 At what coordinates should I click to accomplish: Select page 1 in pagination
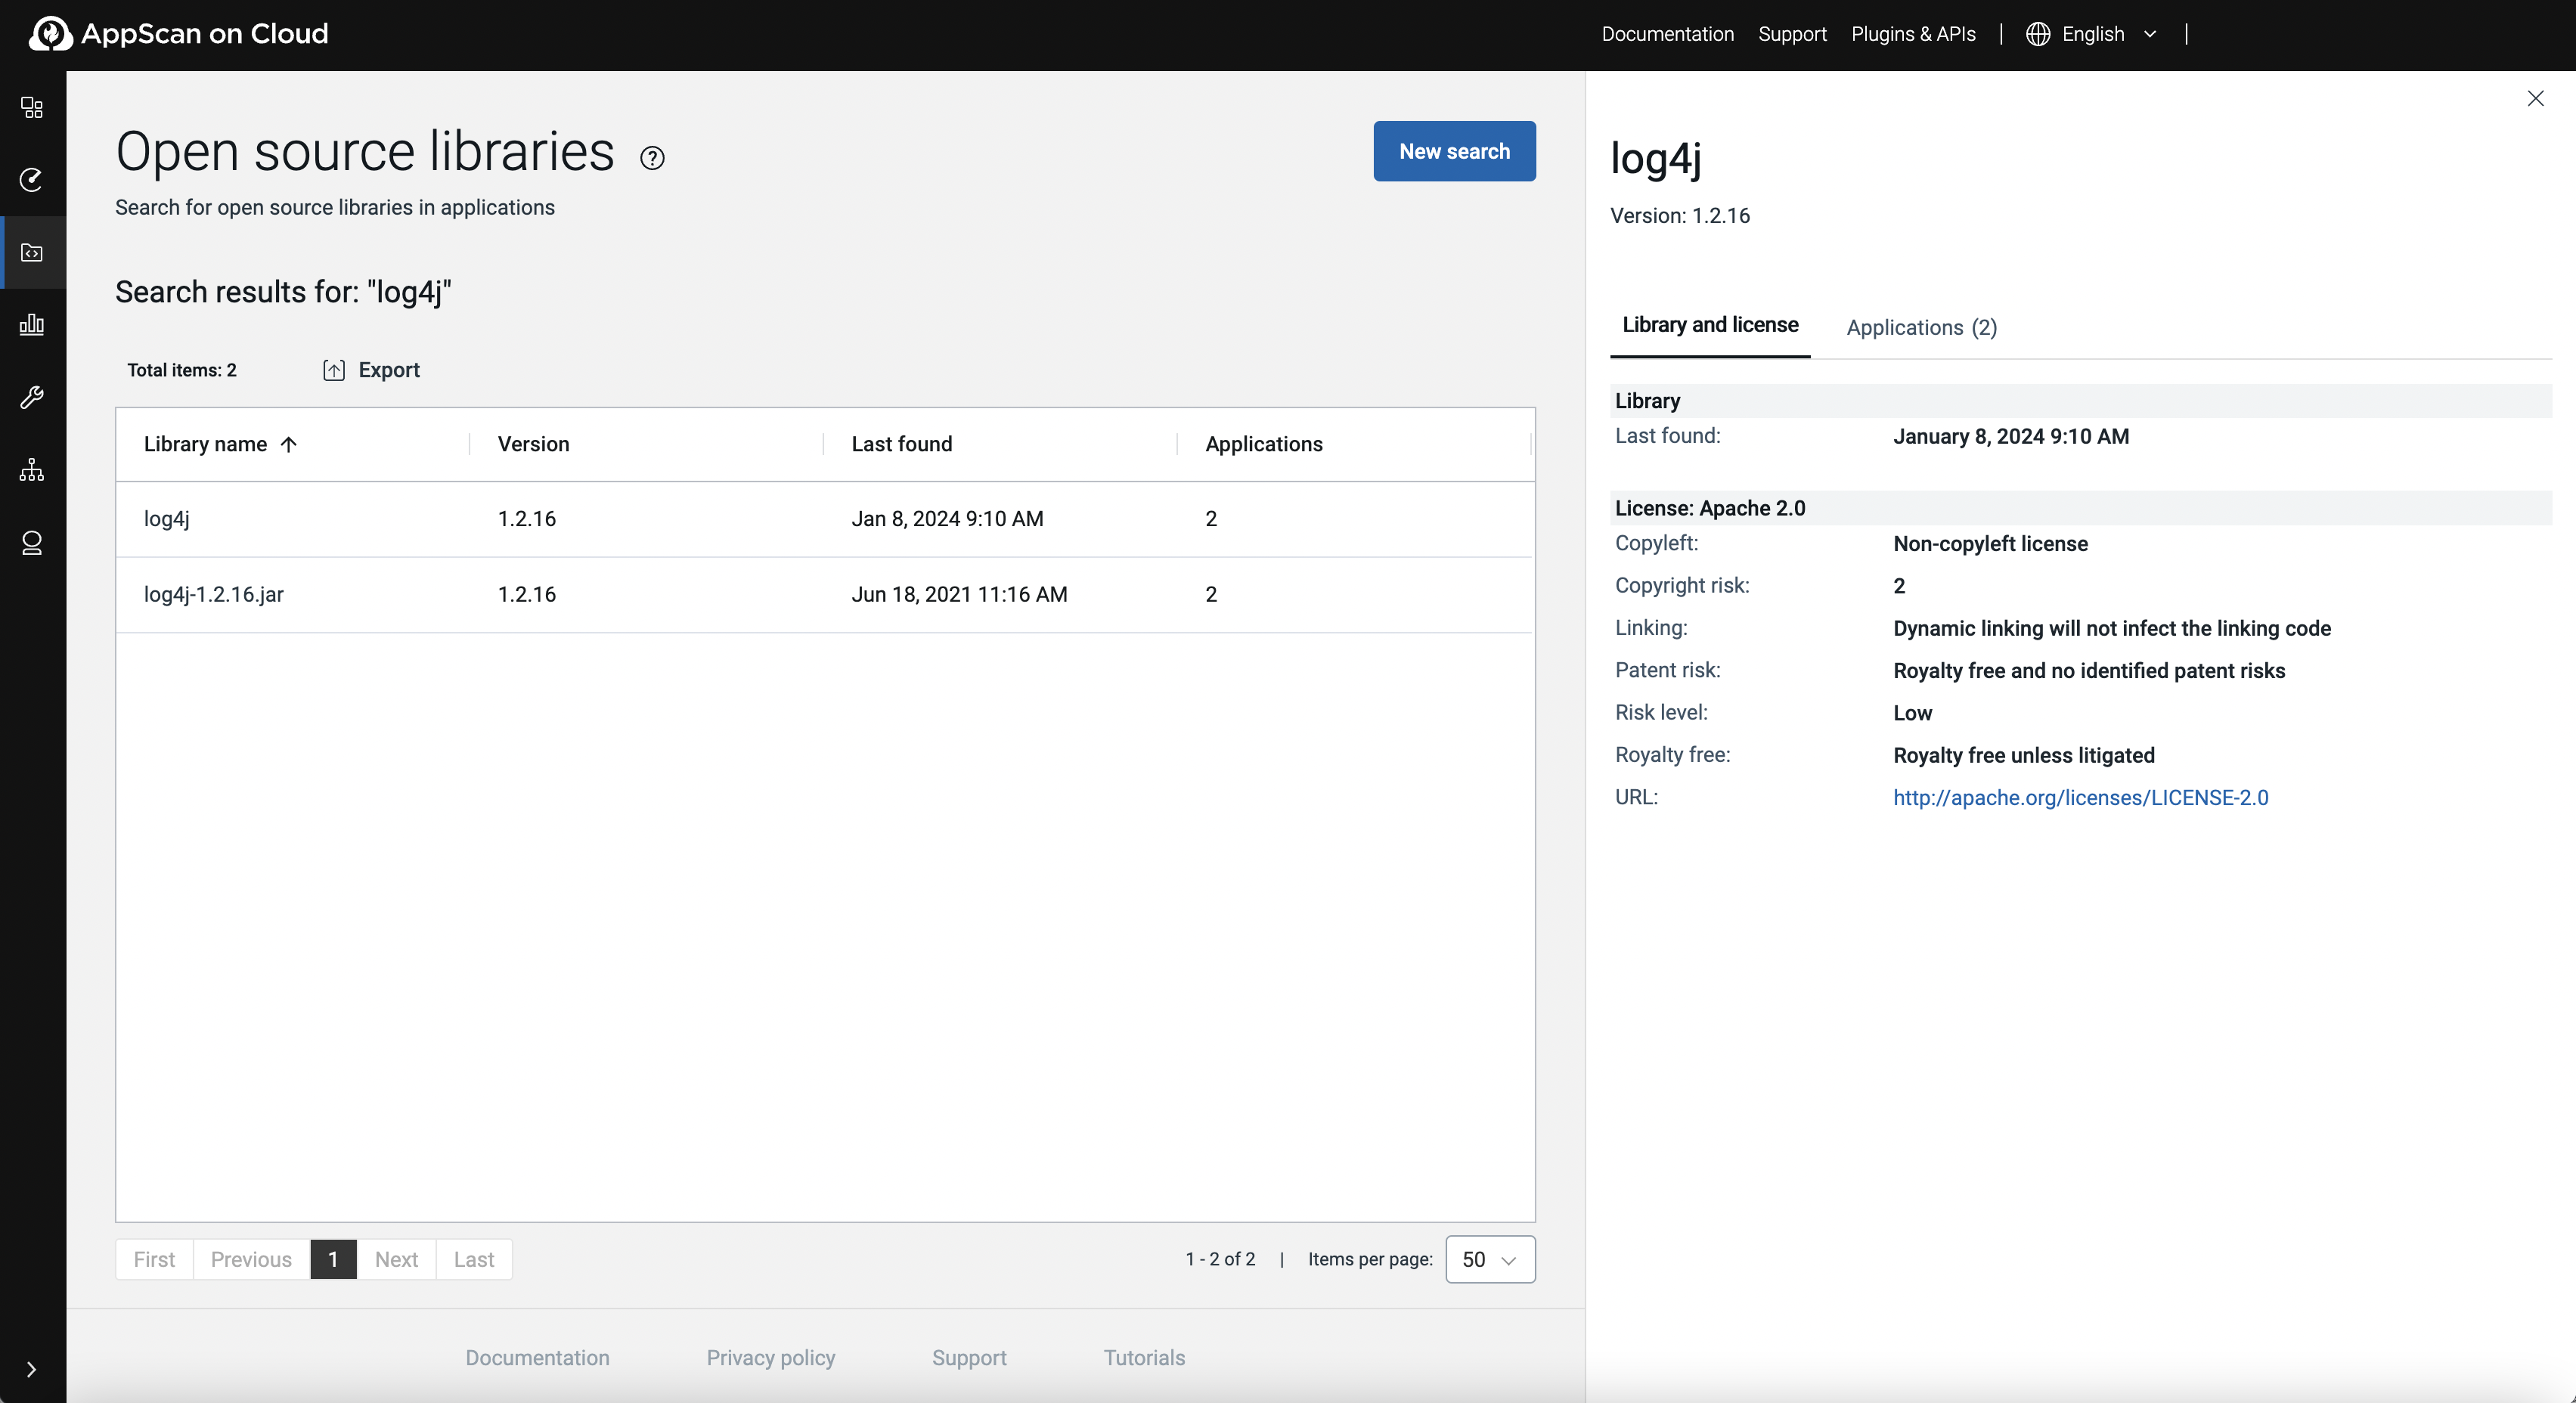point(333,1259)
